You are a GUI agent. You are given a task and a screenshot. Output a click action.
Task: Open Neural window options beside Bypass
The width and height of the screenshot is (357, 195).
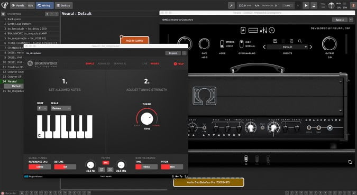351,20
